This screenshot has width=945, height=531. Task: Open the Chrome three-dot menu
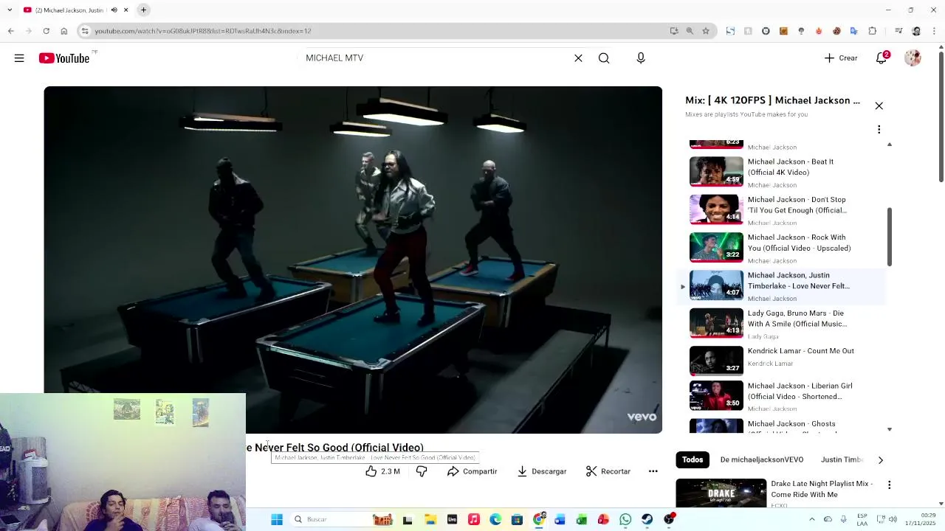[934, 31]
